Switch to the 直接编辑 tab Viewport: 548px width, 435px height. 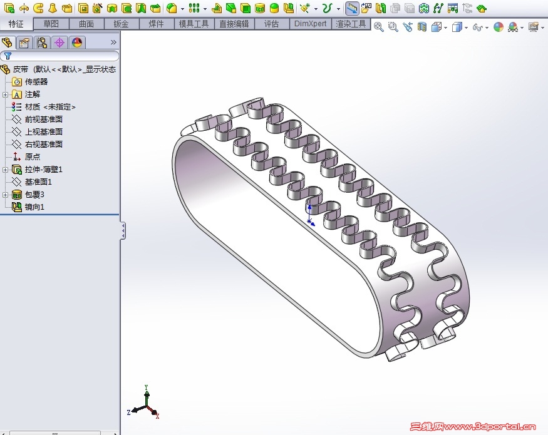point(234,24)
